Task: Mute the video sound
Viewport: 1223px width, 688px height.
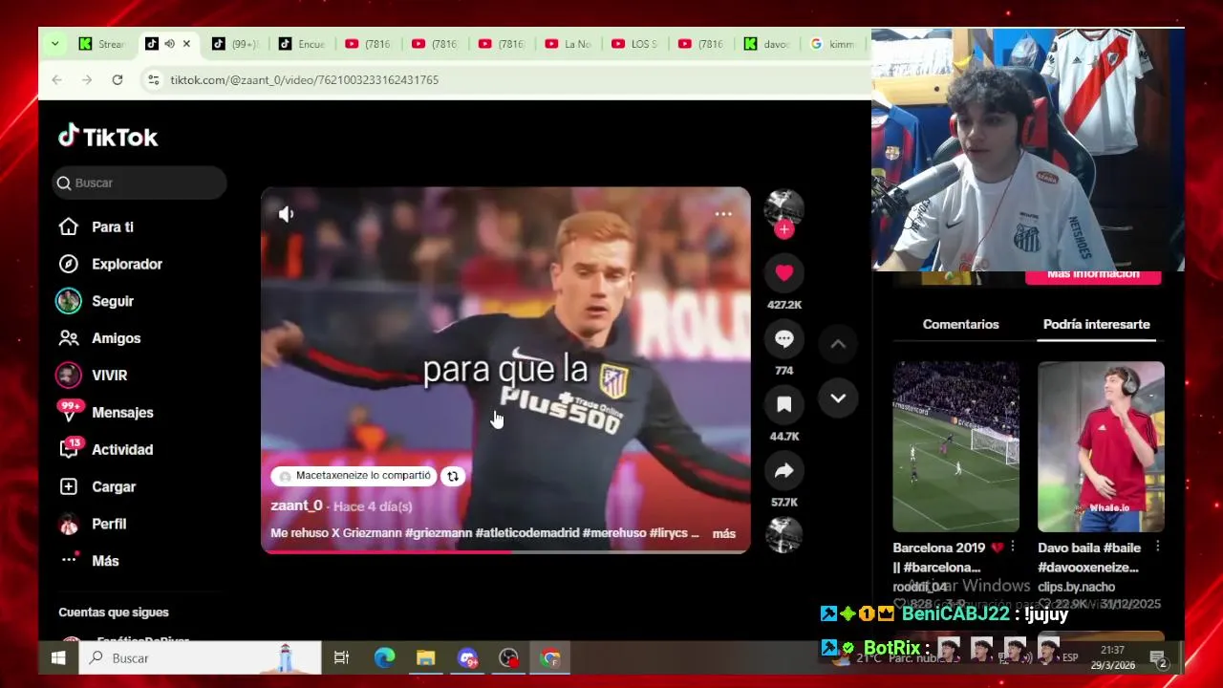Action: pyautogui.click(x=286, y=214)
